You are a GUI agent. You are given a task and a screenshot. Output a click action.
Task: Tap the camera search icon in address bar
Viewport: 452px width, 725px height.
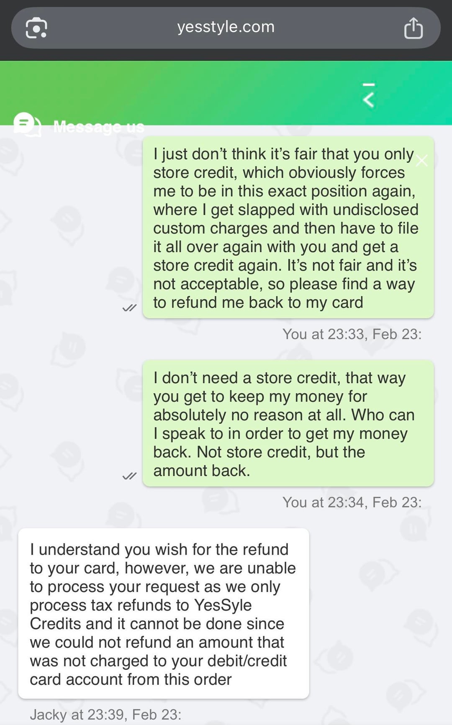point(36,28)
